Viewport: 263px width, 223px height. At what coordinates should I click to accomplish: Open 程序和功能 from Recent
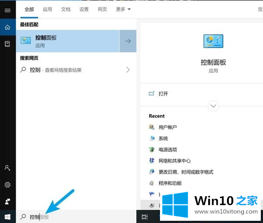click(170, 183)
